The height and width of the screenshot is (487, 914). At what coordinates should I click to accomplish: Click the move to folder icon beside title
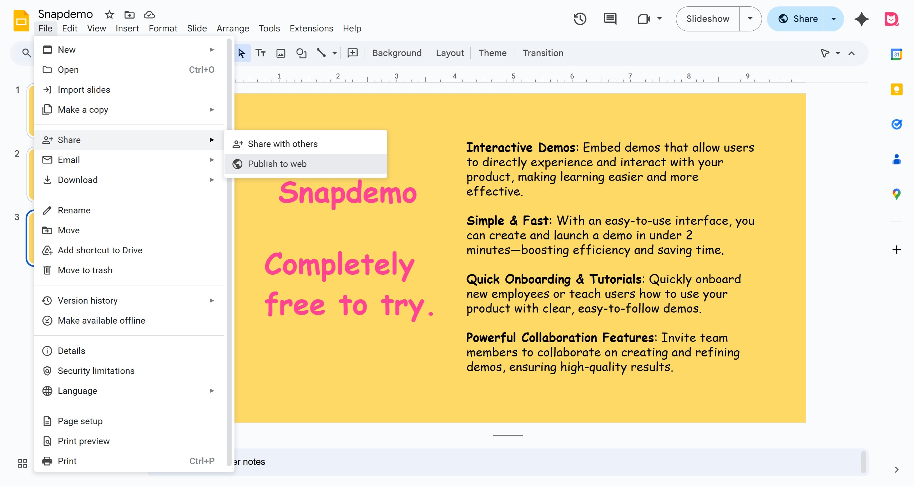click(x=129, y=15)
